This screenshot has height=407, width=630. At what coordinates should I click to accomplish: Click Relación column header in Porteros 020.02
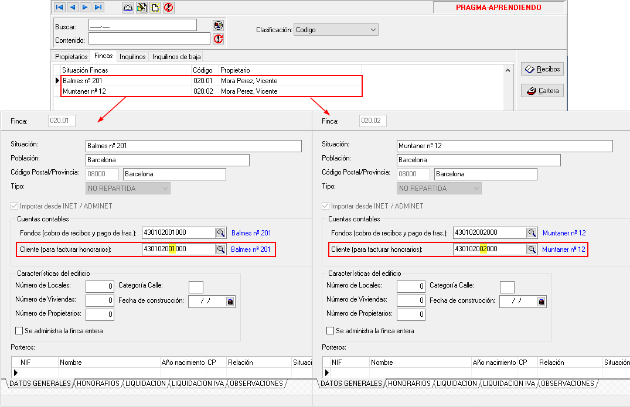570,362
